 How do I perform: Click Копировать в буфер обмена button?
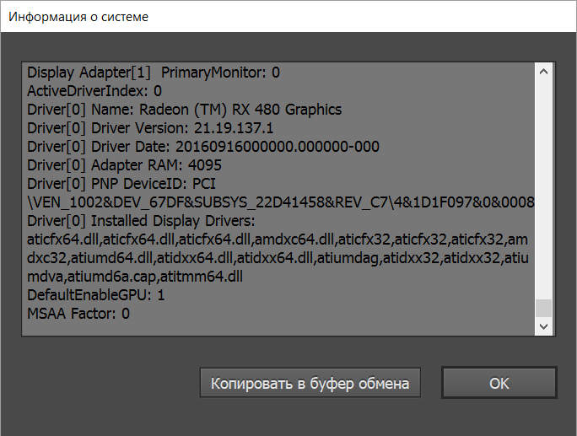[310, 383]
